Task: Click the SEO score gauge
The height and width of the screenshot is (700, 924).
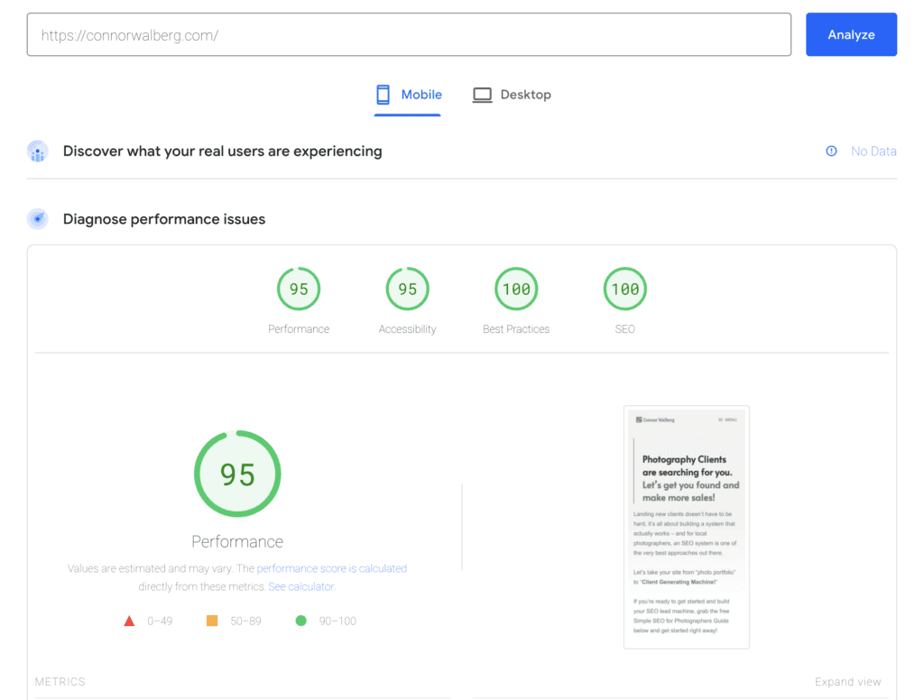Action: pyautogui.click(x=624, y=289)
